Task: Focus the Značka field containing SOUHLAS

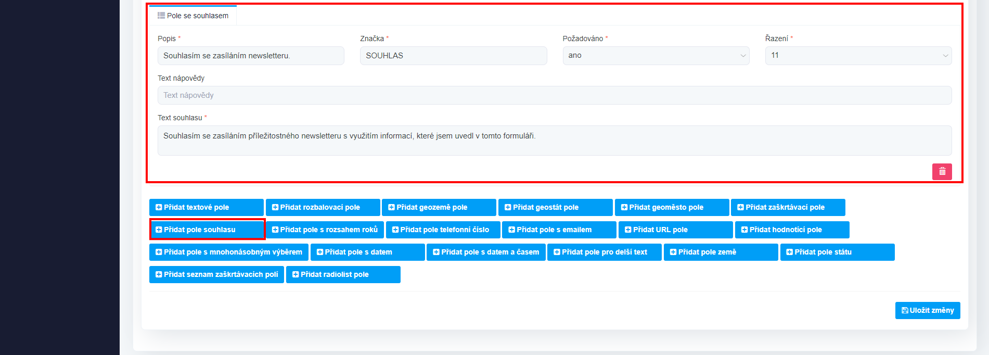Action: pos(453,56)
